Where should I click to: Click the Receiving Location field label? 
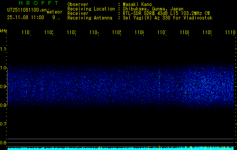click(91, 9)
